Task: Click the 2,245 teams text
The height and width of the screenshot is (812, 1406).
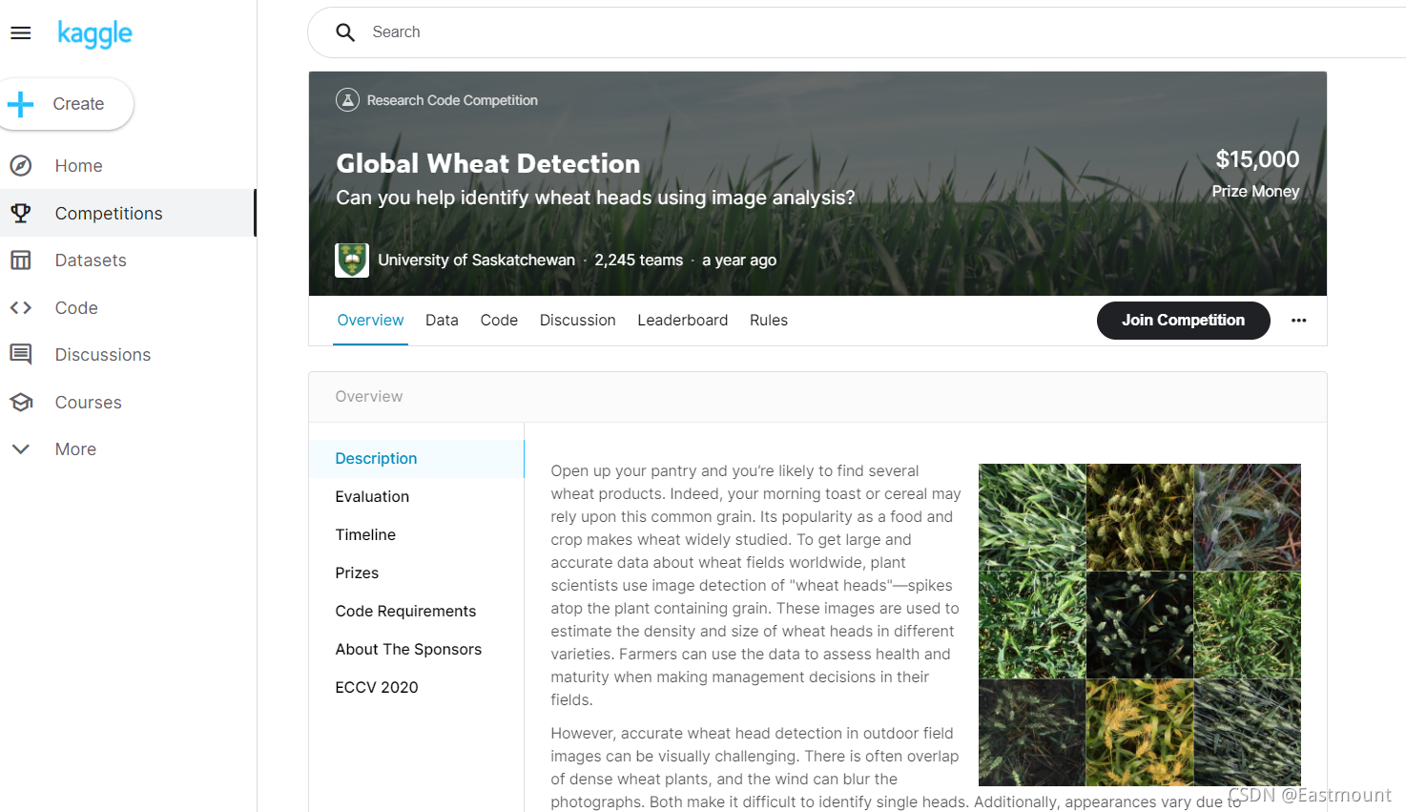Action: pyautogui.click(x=638, y=260)
